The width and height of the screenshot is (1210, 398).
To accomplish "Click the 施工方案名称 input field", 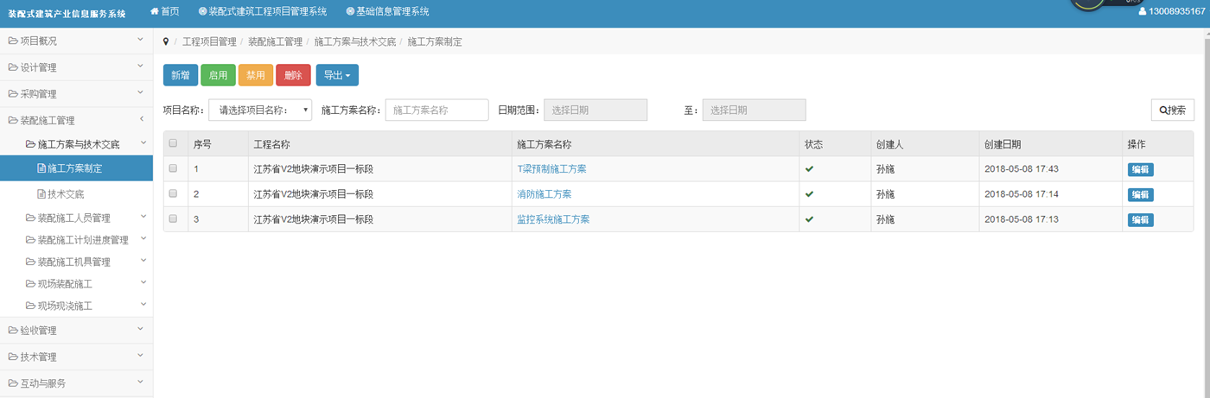I will point(437,111).
